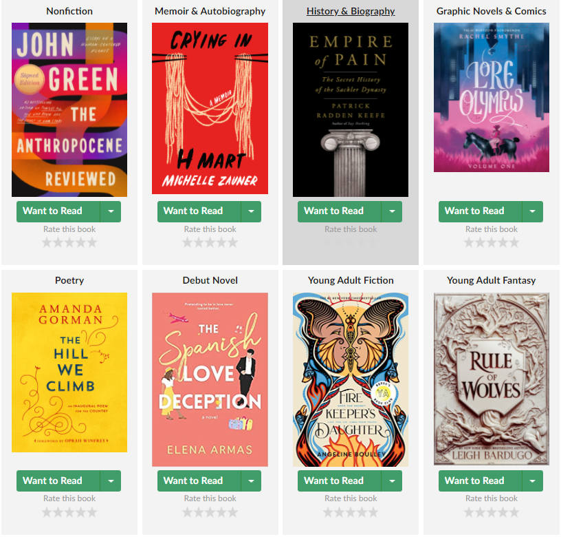The height and width of the screenshot is (537, 561).
Task: Expand shelf options for Empire of Pain
Action: 392,211
